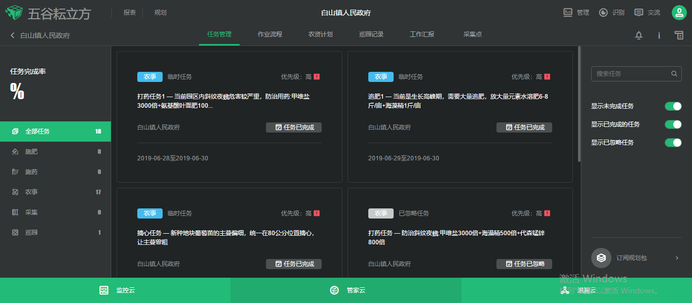Toggle 显示未完成任务 switch

click(x=673, y=106)
